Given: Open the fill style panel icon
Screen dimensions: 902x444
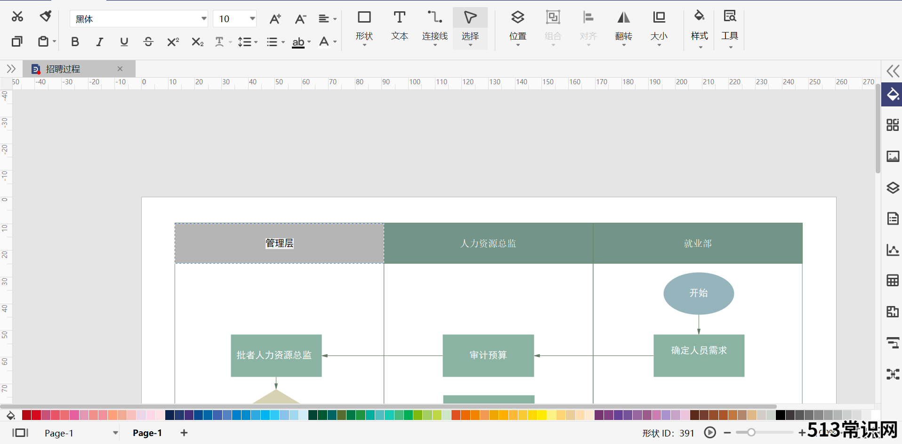Looking at the screenshot, I should click(x=893, y=95).
